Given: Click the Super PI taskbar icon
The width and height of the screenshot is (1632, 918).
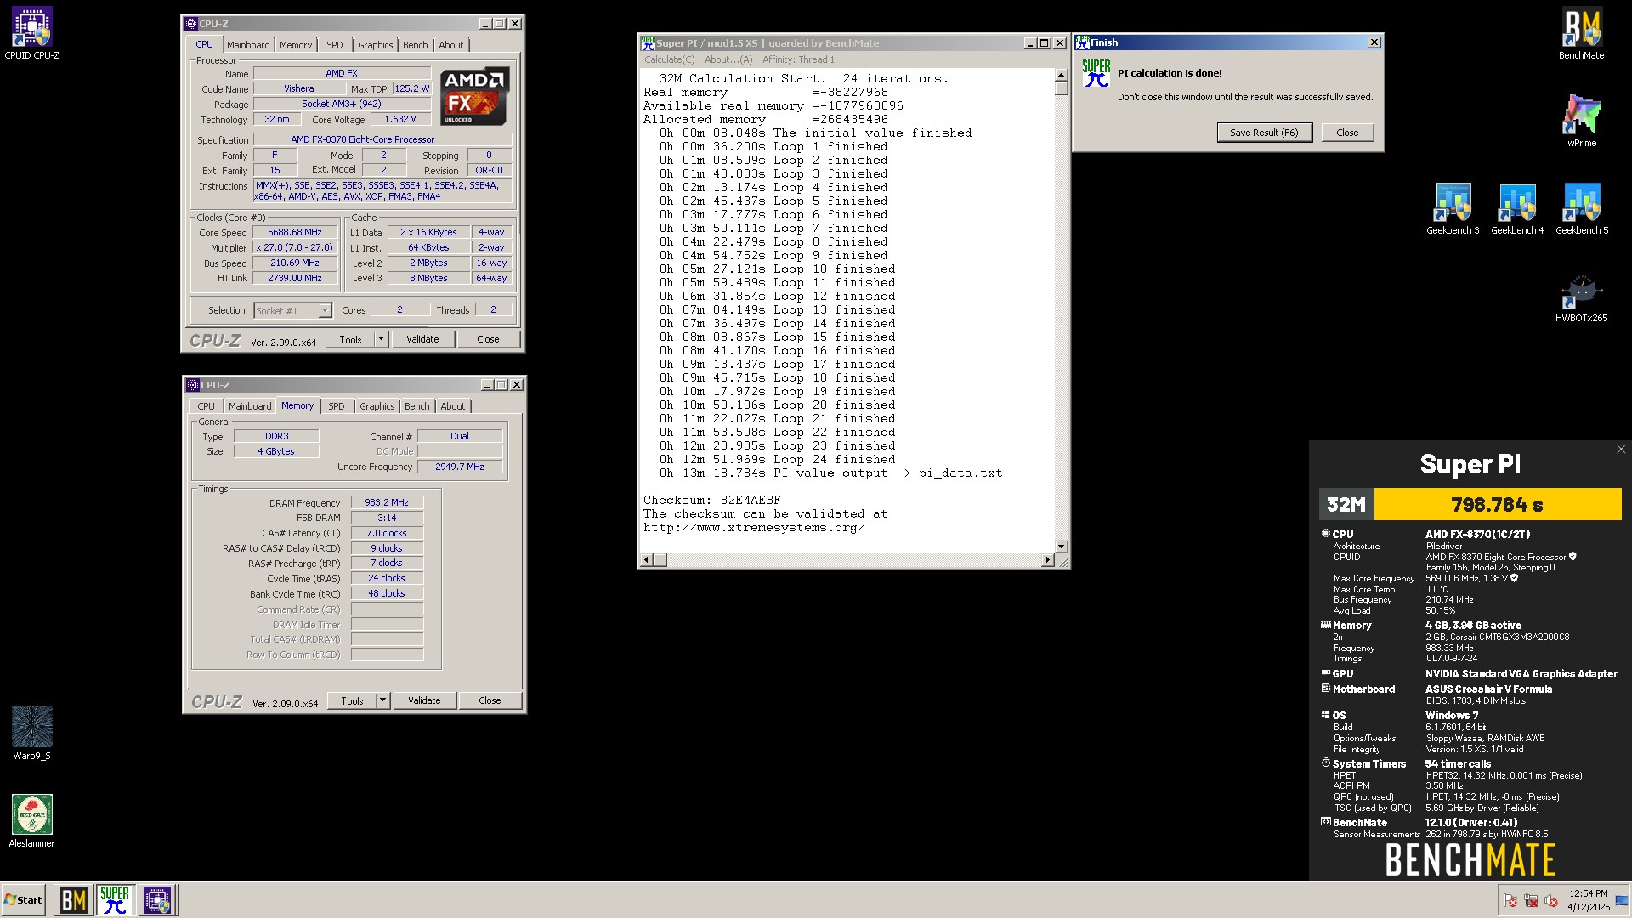Looking at the screenshot, I should click(115, 900).
